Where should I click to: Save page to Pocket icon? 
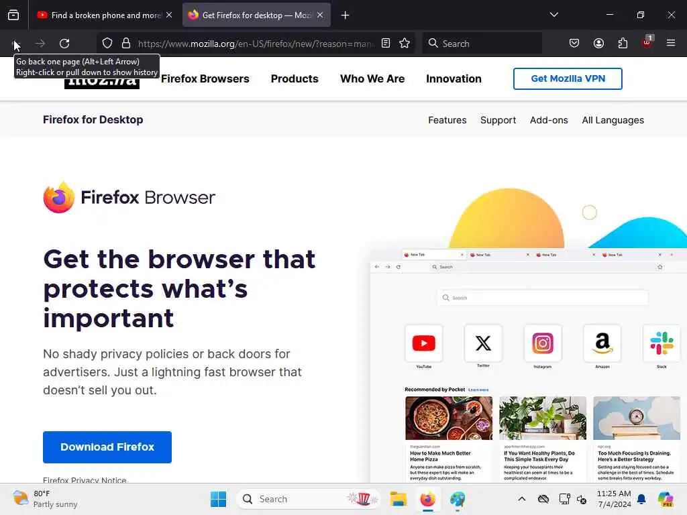tap(574, 44)
